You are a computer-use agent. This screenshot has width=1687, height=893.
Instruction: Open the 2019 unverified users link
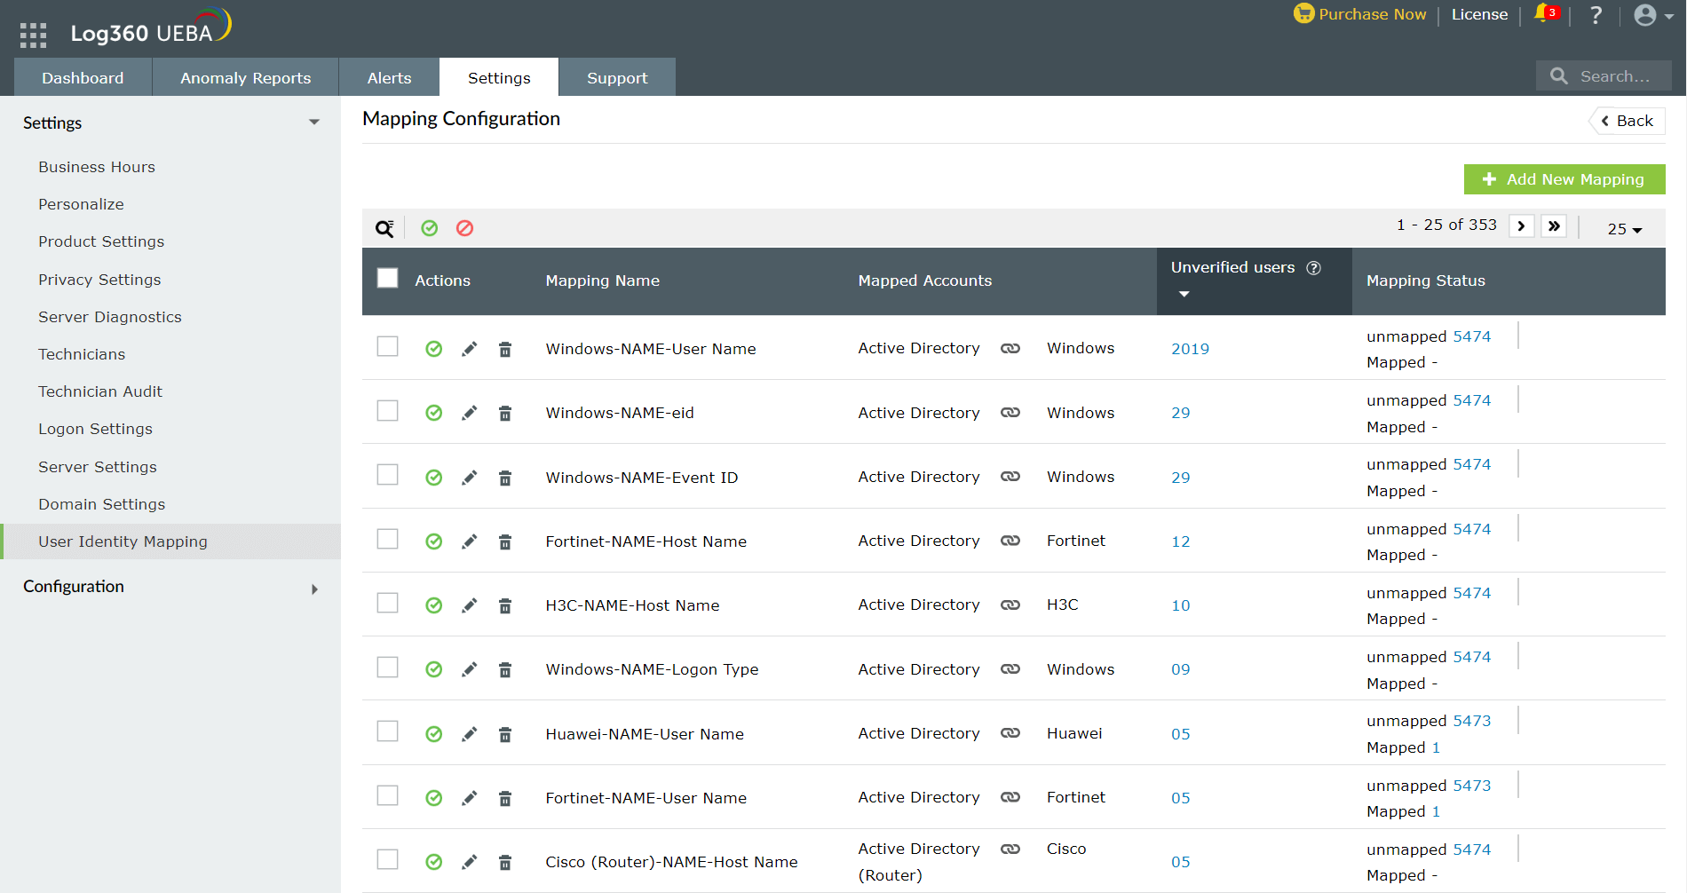coord(1190,349)
